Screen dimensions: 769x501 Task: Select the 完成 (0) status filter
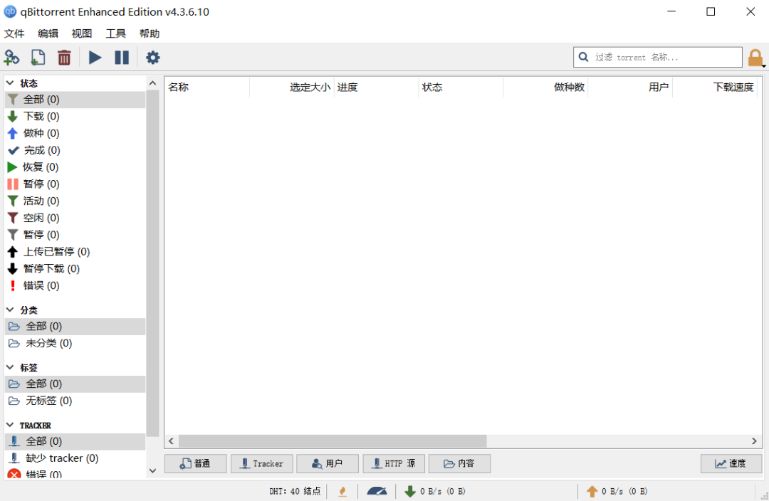[x=75, y=150]
